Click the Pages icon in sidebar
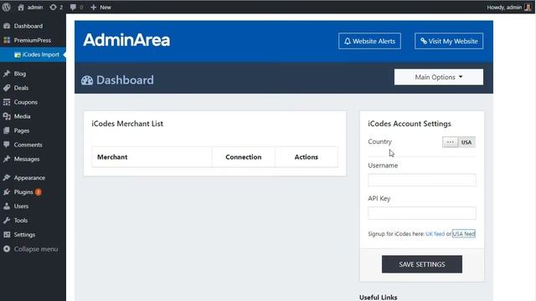The height and width of the screenshot is (301, 536). click(7, 130)
